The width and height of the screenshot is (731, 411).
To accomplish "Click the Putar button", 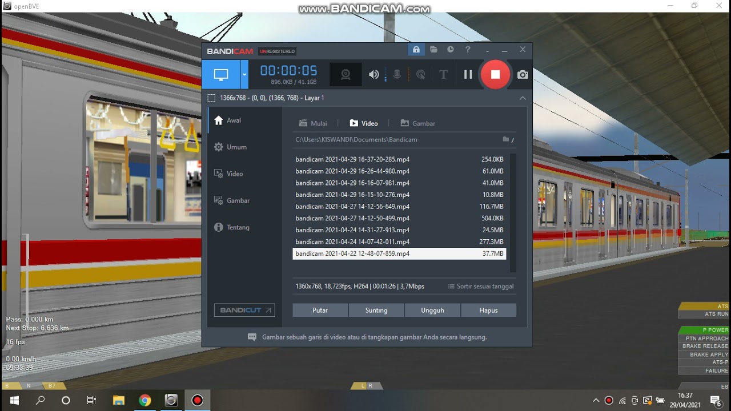I will pyautogui.click(x=320, y=310).
